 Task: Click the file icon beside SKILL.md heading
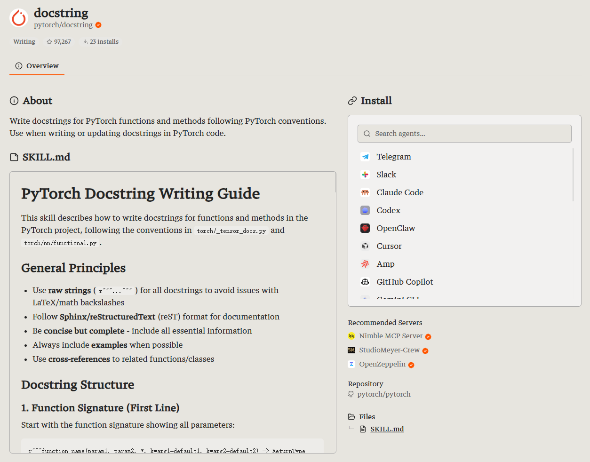click(14, 157)
